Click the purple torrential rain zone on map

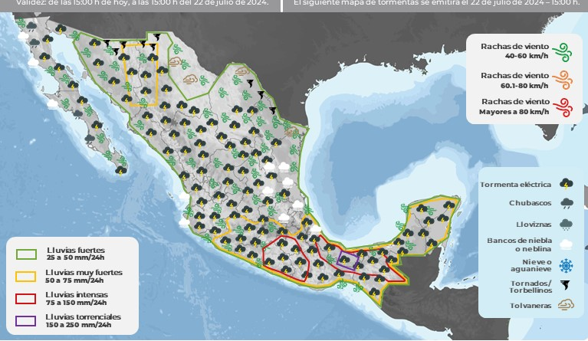point(347,260)
